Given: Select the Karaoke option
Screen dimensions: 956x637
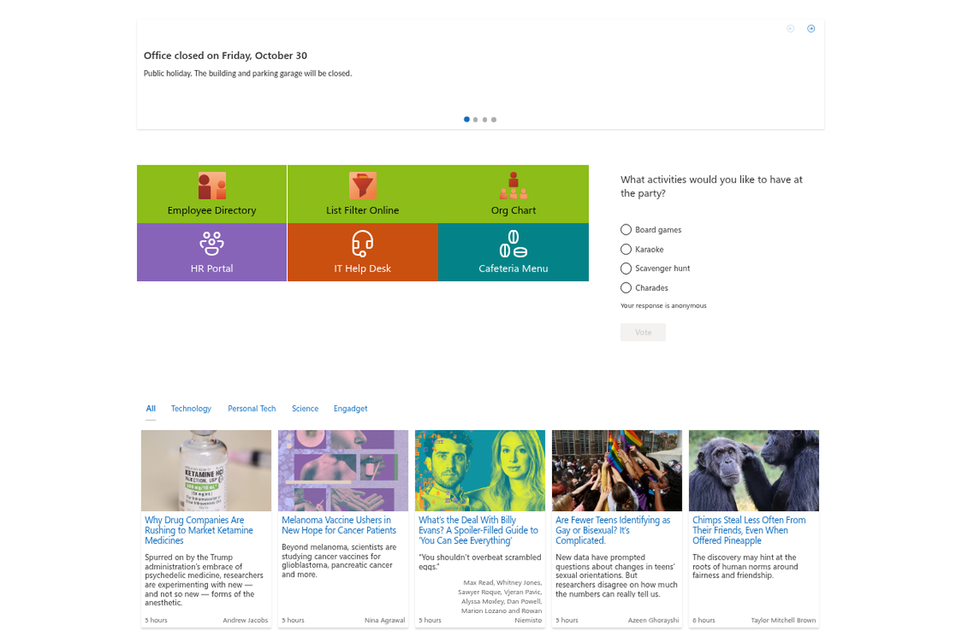Looking at the screenshot, I should pyautogui.click(x=626, y=249).
